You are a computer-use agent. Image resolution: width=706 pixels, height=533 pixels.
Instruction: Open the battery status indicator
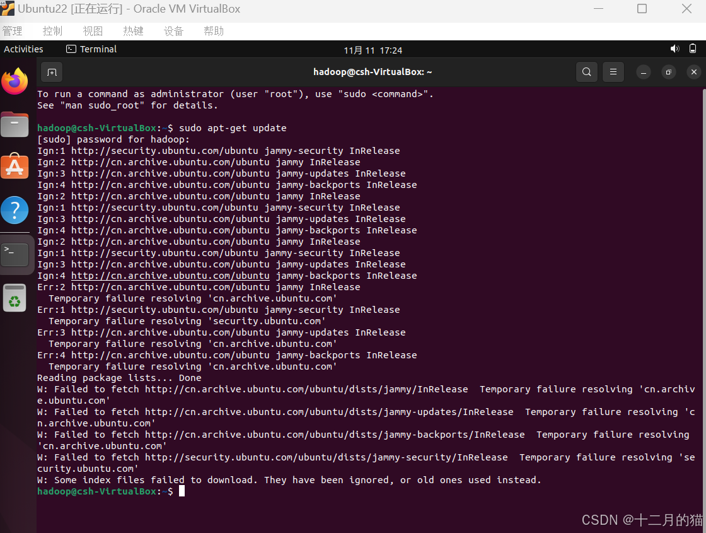[693, 49]
